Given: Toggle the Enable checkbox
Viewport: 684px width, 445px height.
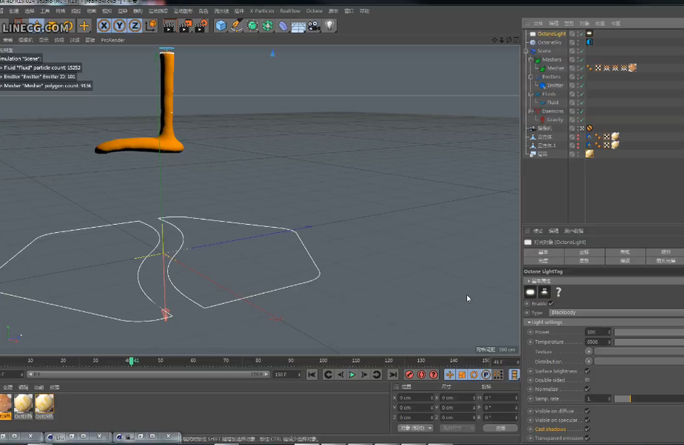Looking at the screenshot, I should tap(551, 303).
